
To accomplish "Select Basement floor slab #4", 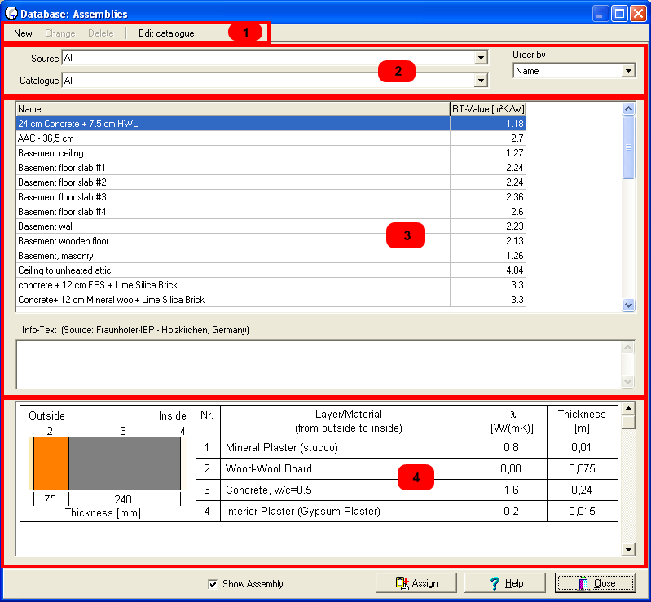I will (x=271, y=212).
